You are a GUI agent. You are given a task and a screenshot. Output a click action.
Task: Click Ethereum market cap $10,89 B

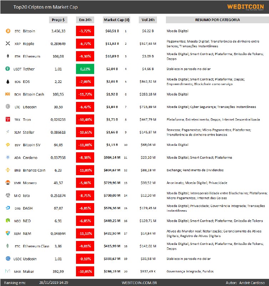(112, 56)
